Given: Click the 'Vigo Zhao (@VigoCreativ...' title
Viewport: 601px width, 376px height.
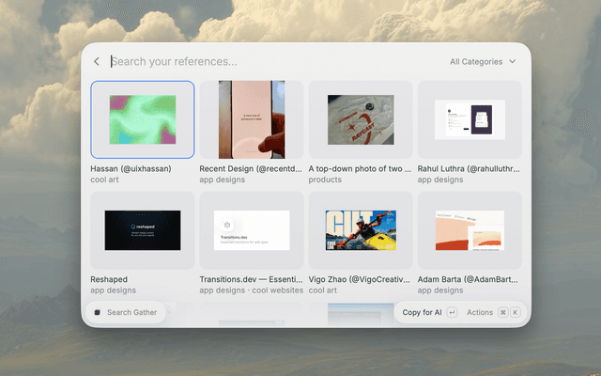Looking at the screenshot, I should click(359, 279).
